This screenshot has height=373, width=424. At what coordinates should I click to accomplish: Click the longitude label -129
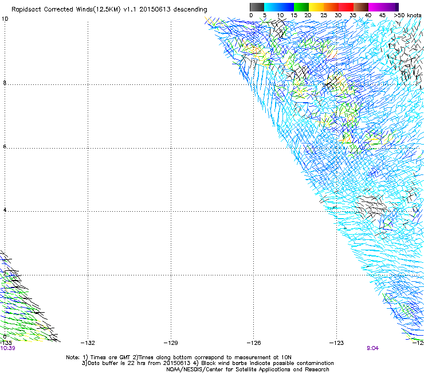click(x=171, y=343)
